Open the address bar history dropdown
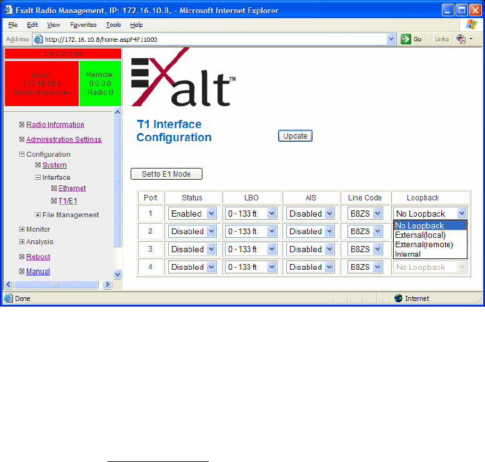The height and width of the screenshot is (462, 485). 391,39
